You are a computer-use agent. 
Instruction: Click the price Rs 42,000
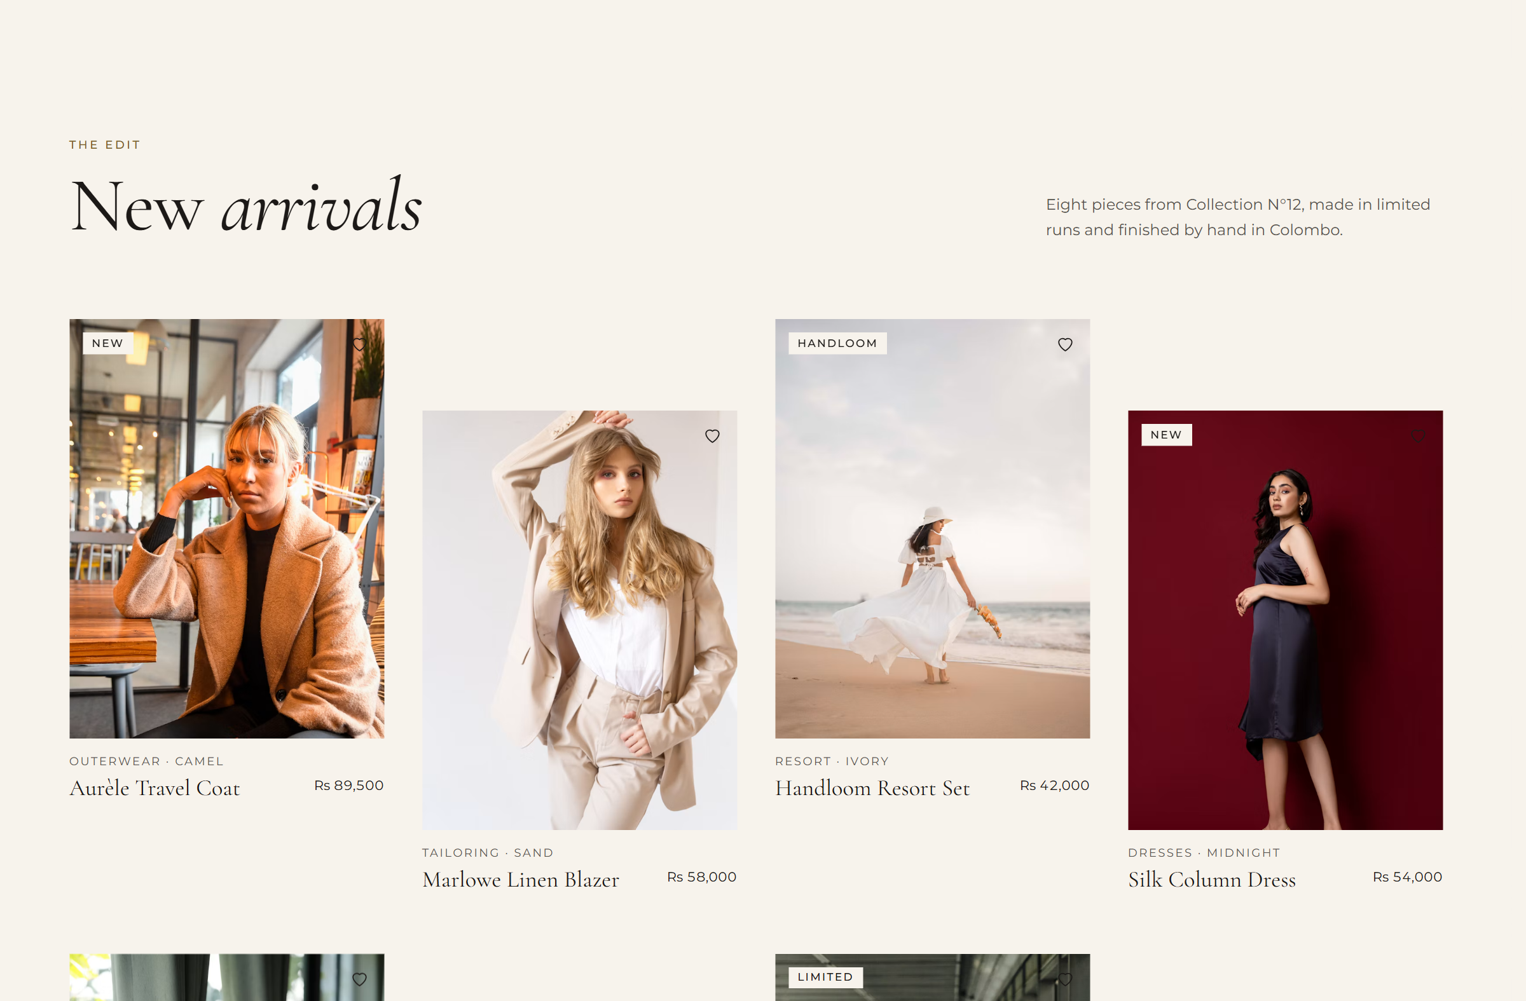pos(1055,786)
